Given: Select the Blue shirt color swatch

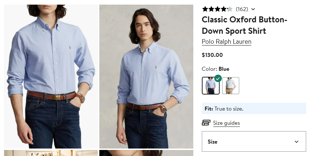Looking at the screenshot, I should click(210, 86).
